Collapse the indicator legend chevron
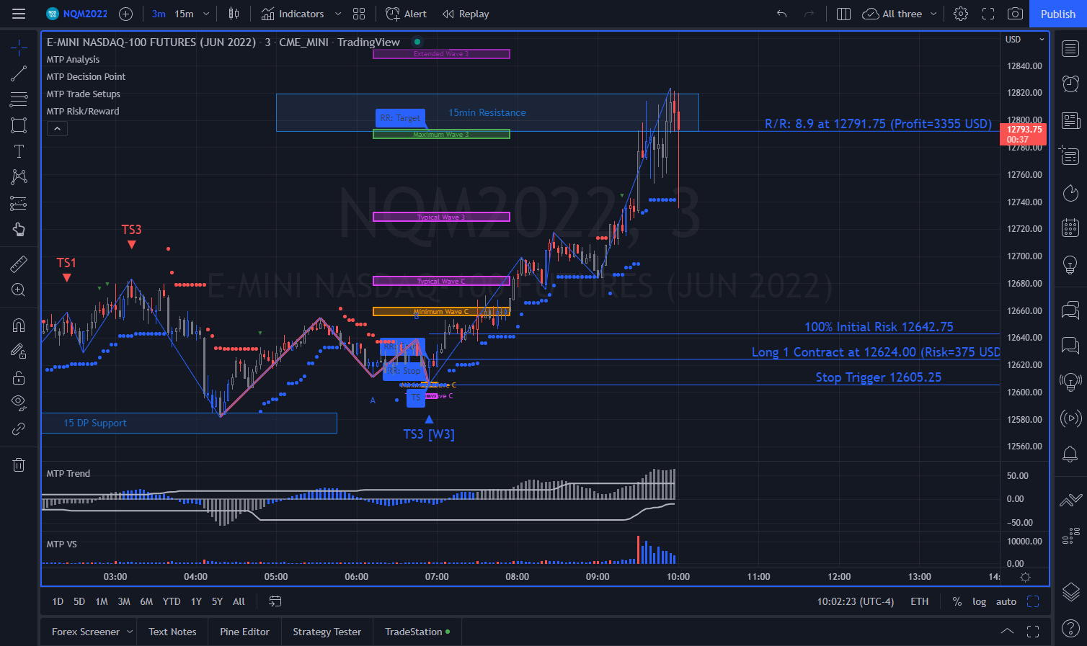Viewport: 1087px width, 646px height. [57, 129]
